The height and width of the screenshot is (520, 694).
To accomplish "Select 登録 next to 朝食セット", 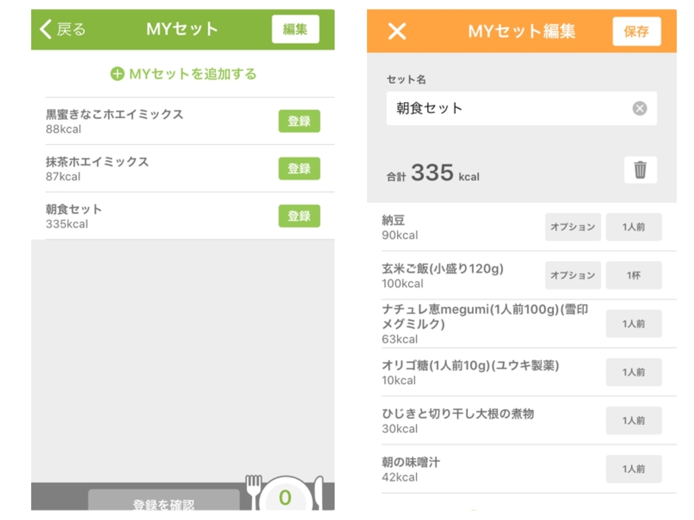I will pyautogui.click(x=299, y=216).
